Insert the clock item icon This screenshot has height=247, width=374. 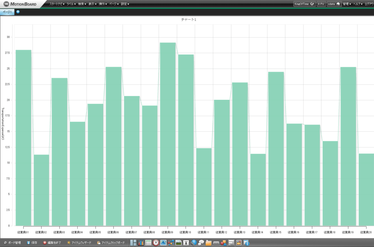click(156, 243)
